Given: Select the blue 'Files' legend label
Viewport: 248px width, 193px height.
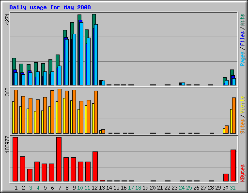Looking at the screenshot, I should point(242,38).
